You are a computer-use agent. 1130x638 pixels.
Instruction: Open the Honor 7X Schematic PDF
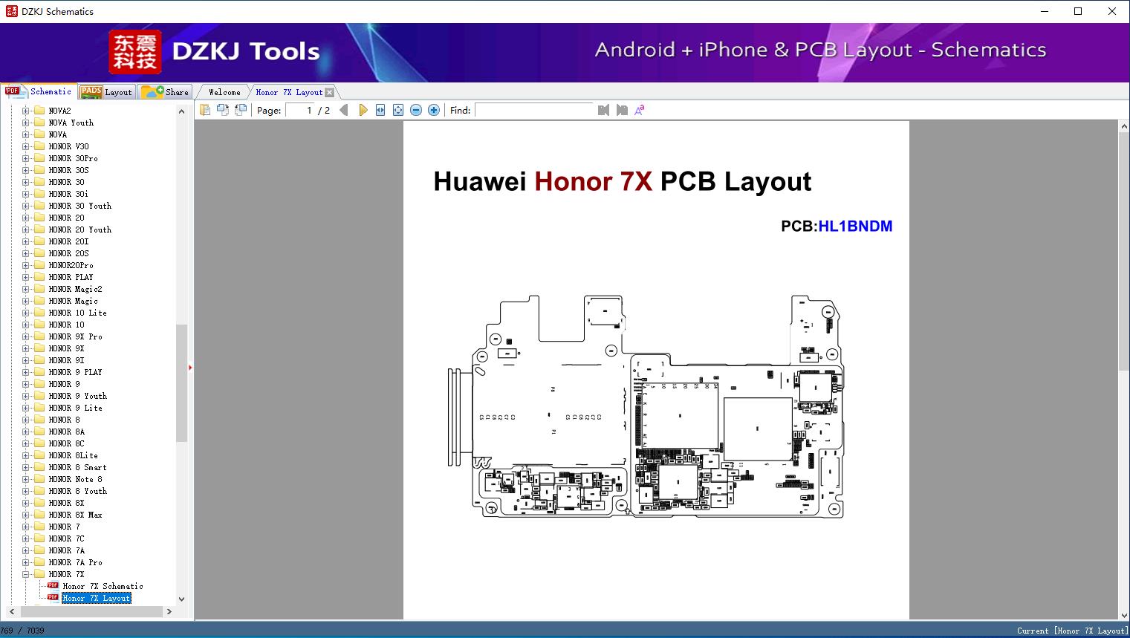pyautogui.click(x=103, y=586)
